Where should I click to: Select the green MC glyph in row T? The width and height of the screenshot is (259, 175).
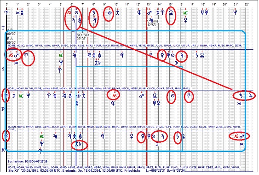[x=185, y=13]
